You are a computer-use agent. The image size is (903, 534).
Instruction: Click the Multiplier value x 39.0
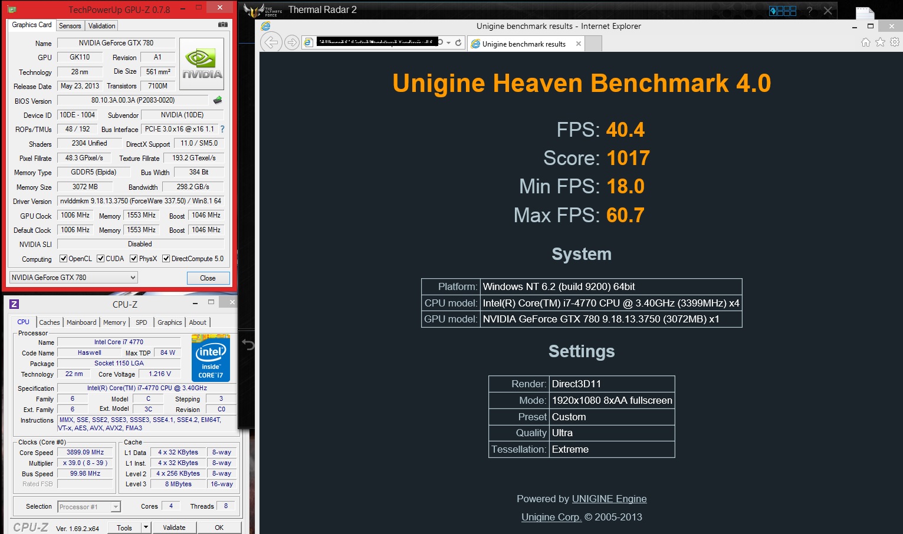tap(86, 463)
